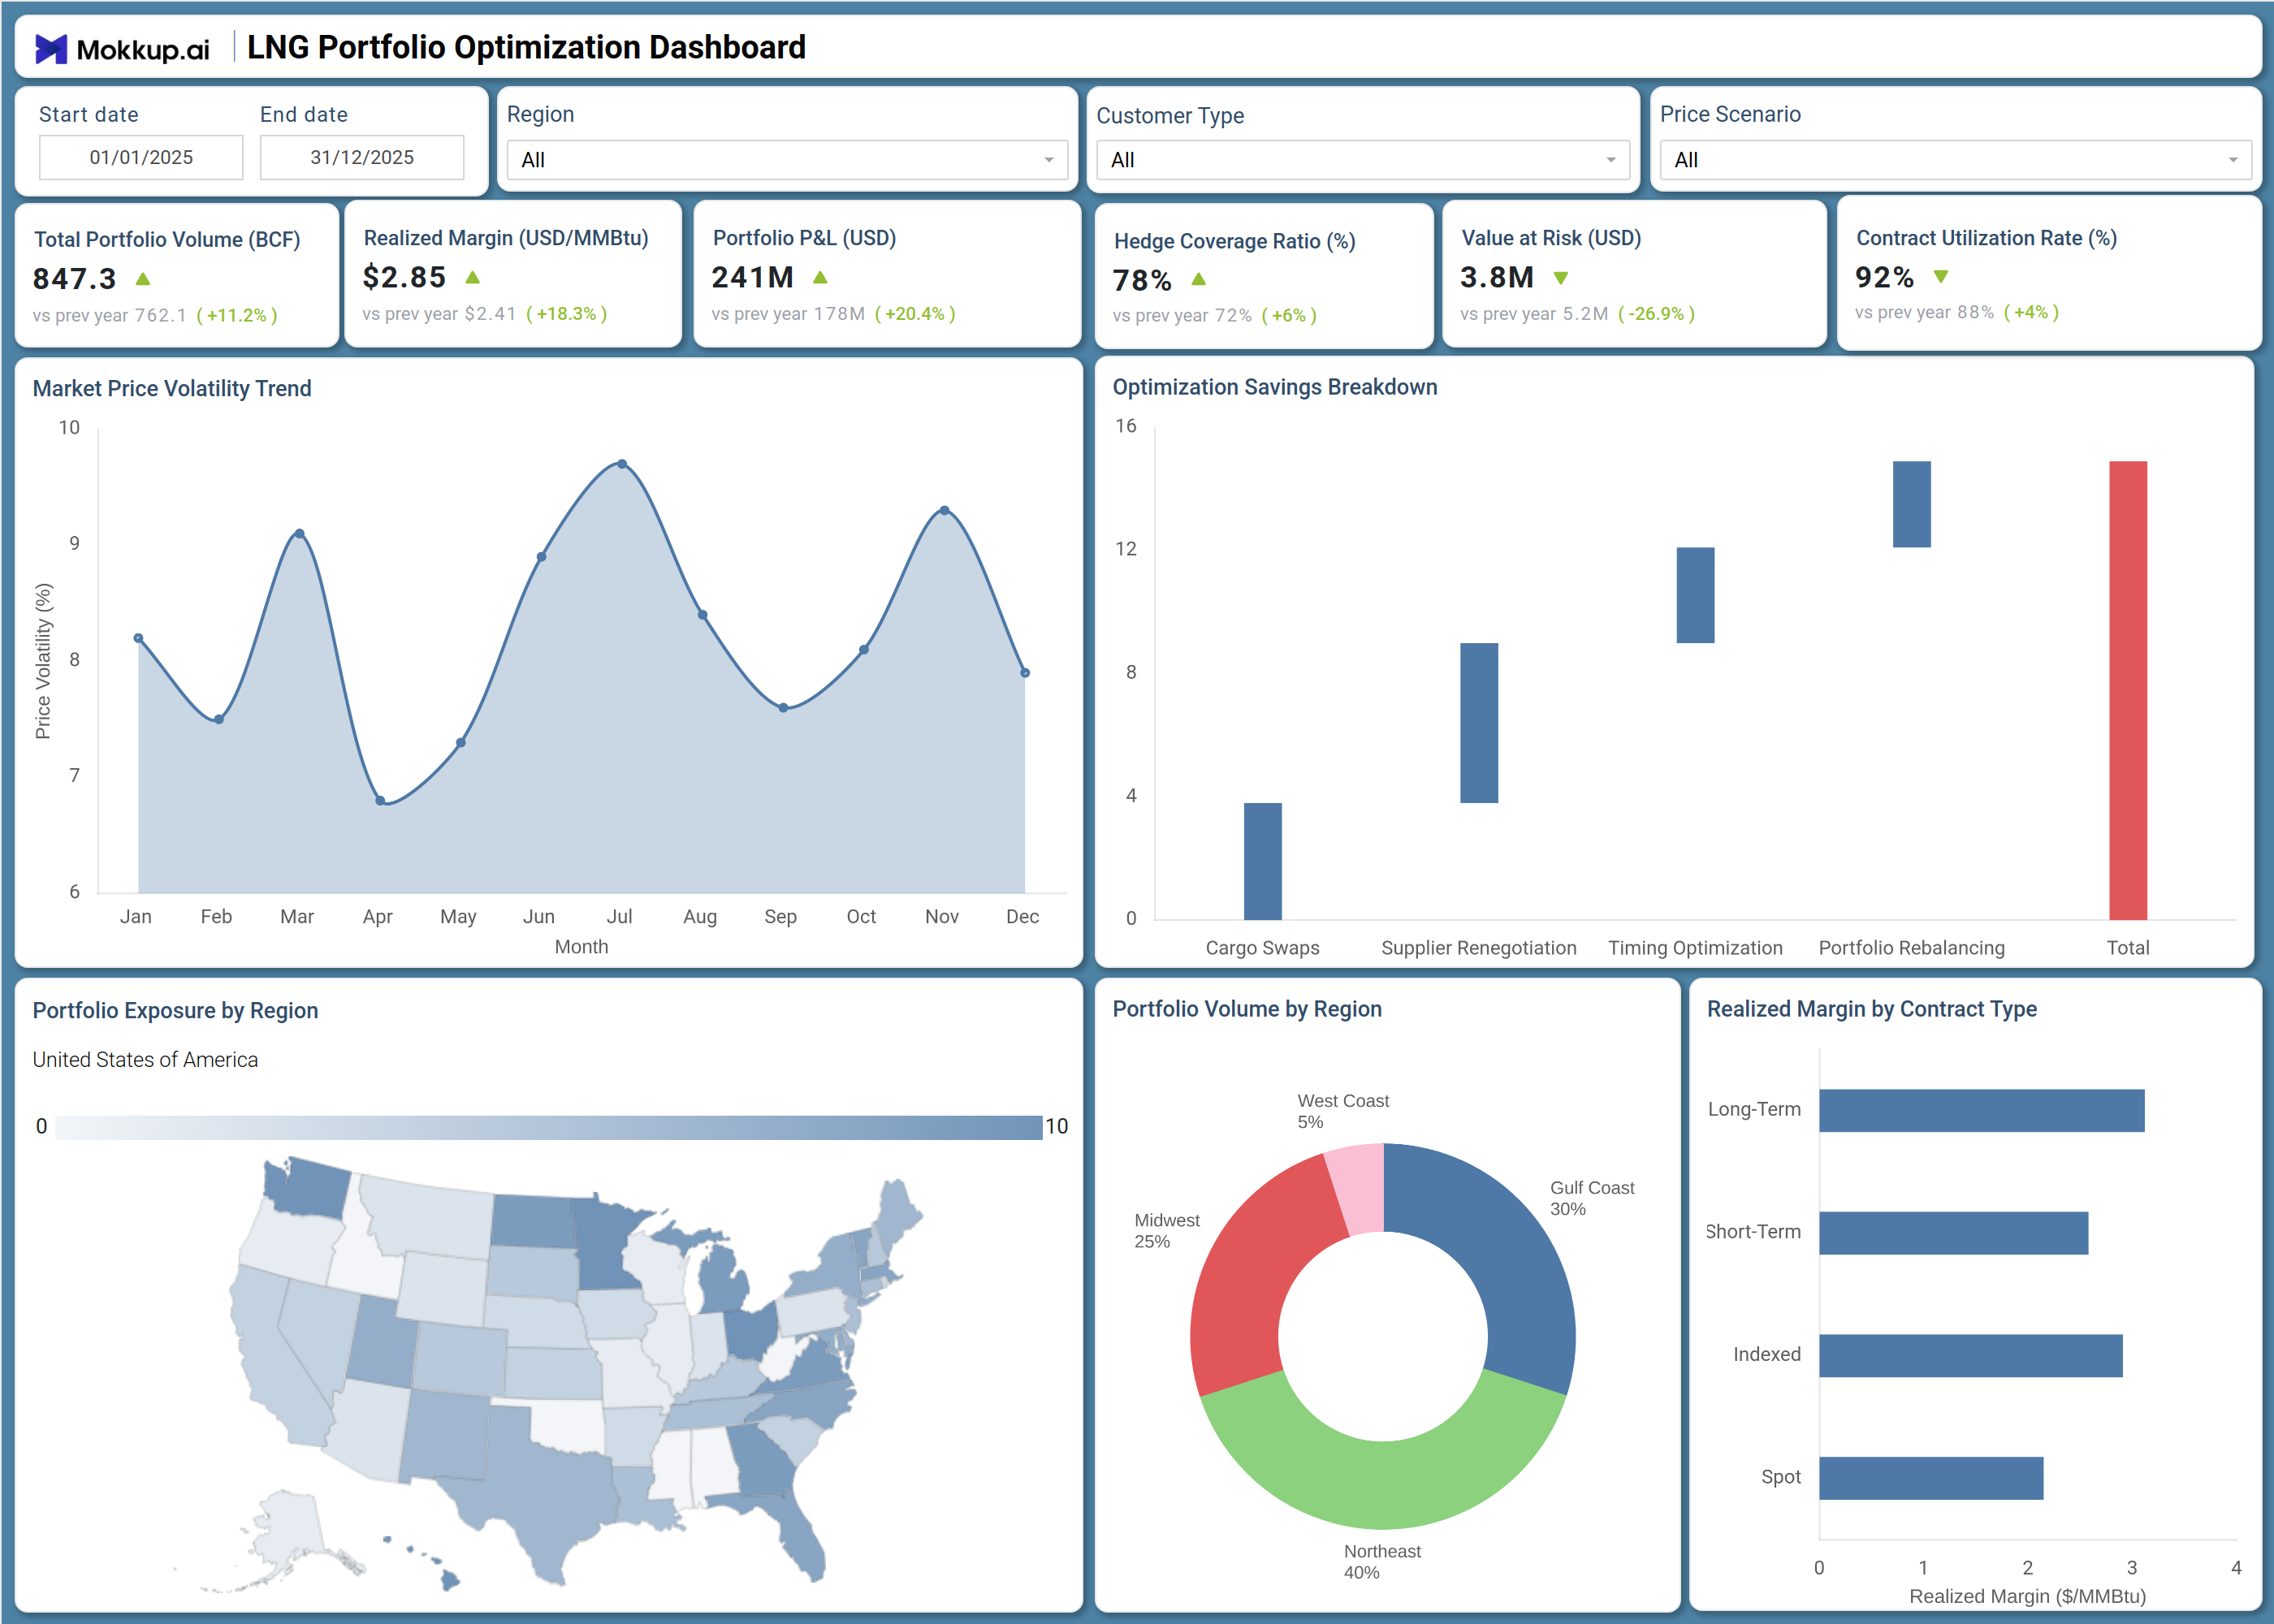Click the January volatility data point
The width and height of the screenshot is (2274, 1624).
pos(138,638)
